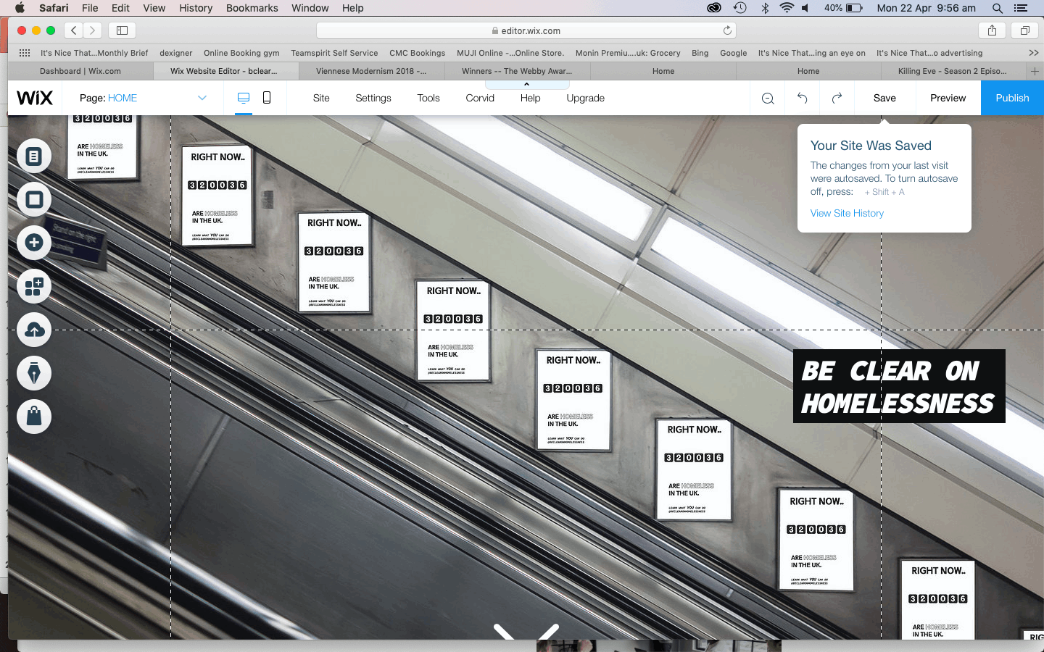Switch to desktop editor view

coord(244,98)
